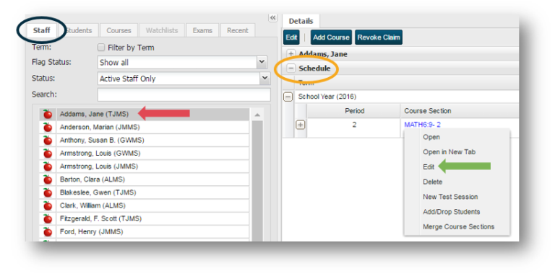Open the MATH6:9- 2 course section link
555x276 pixels.
tap(422, 125)
